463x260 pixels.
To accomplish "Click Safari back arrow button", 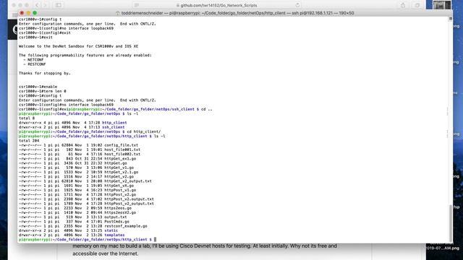I will [37, 5].
